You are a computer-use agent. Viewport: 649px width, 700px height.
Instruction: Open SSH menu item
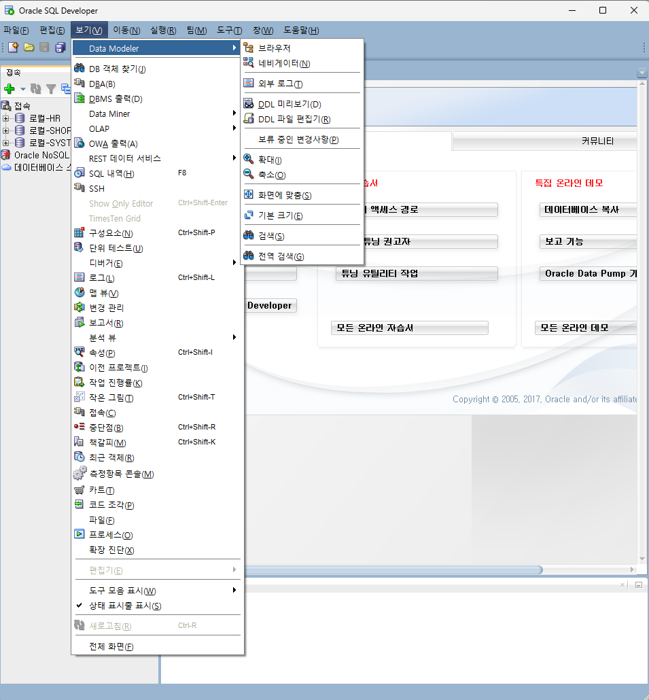pyautogui.click(x=158, y=188)
